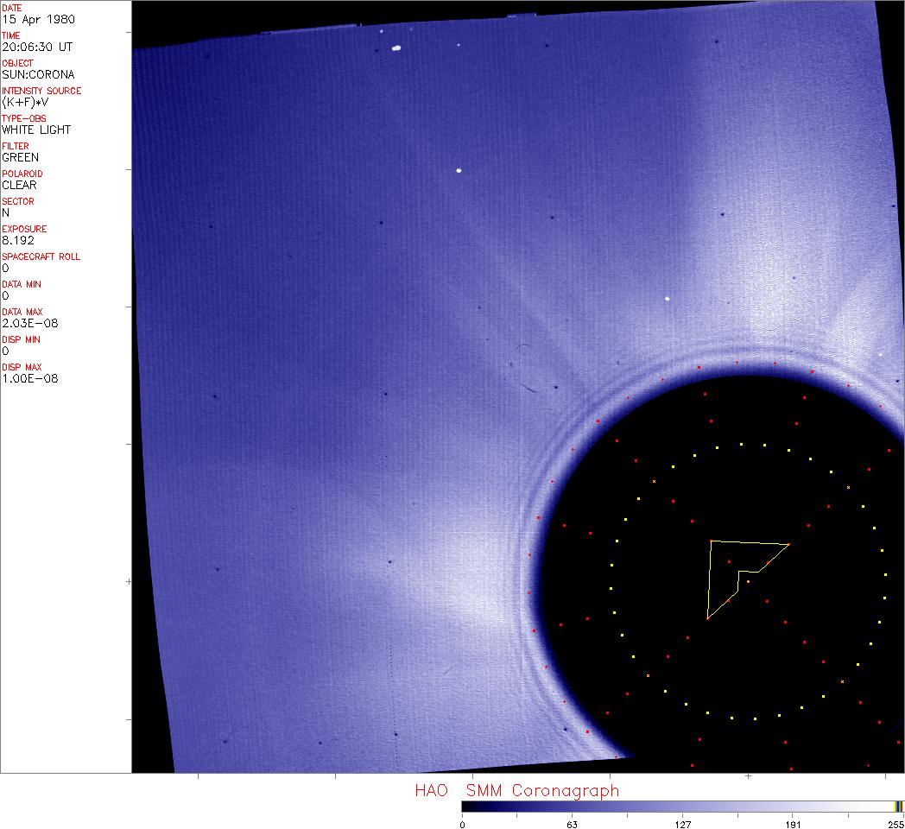Select the SUN:CORONA object text
Screen dimensions: 905x829
(38, 74)
